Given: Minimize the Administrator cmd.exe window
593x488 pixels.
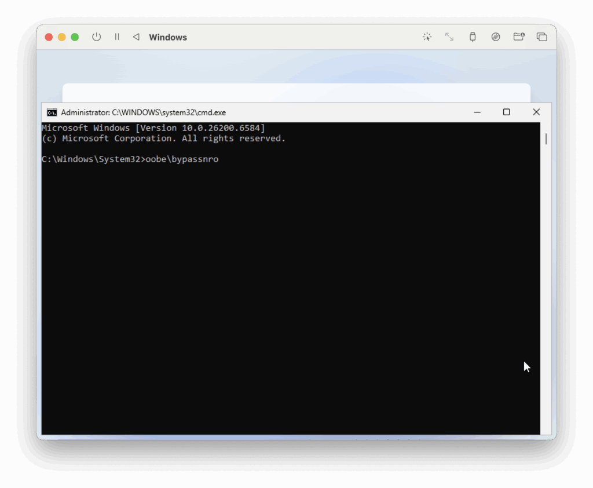Looking at the screenshot, I should (477, 112).
